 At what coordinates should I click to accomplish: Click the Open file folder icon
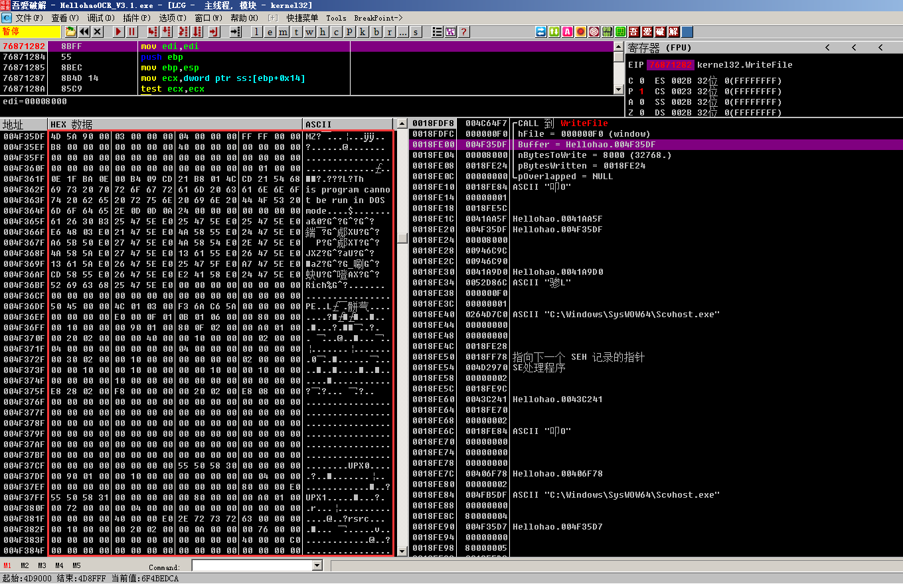[x=70, y=32]
